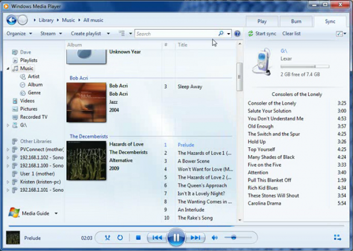This screenshot has height=251, width=353.
Task: Expand 192.168.1.102 - Sono library
Action: 8,157
